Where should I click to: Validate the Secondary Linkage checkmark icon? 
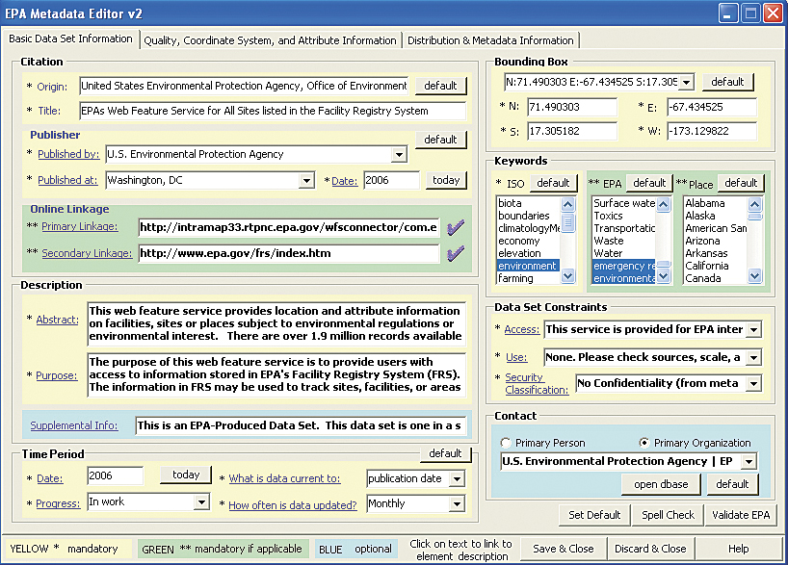click(456, 252)
